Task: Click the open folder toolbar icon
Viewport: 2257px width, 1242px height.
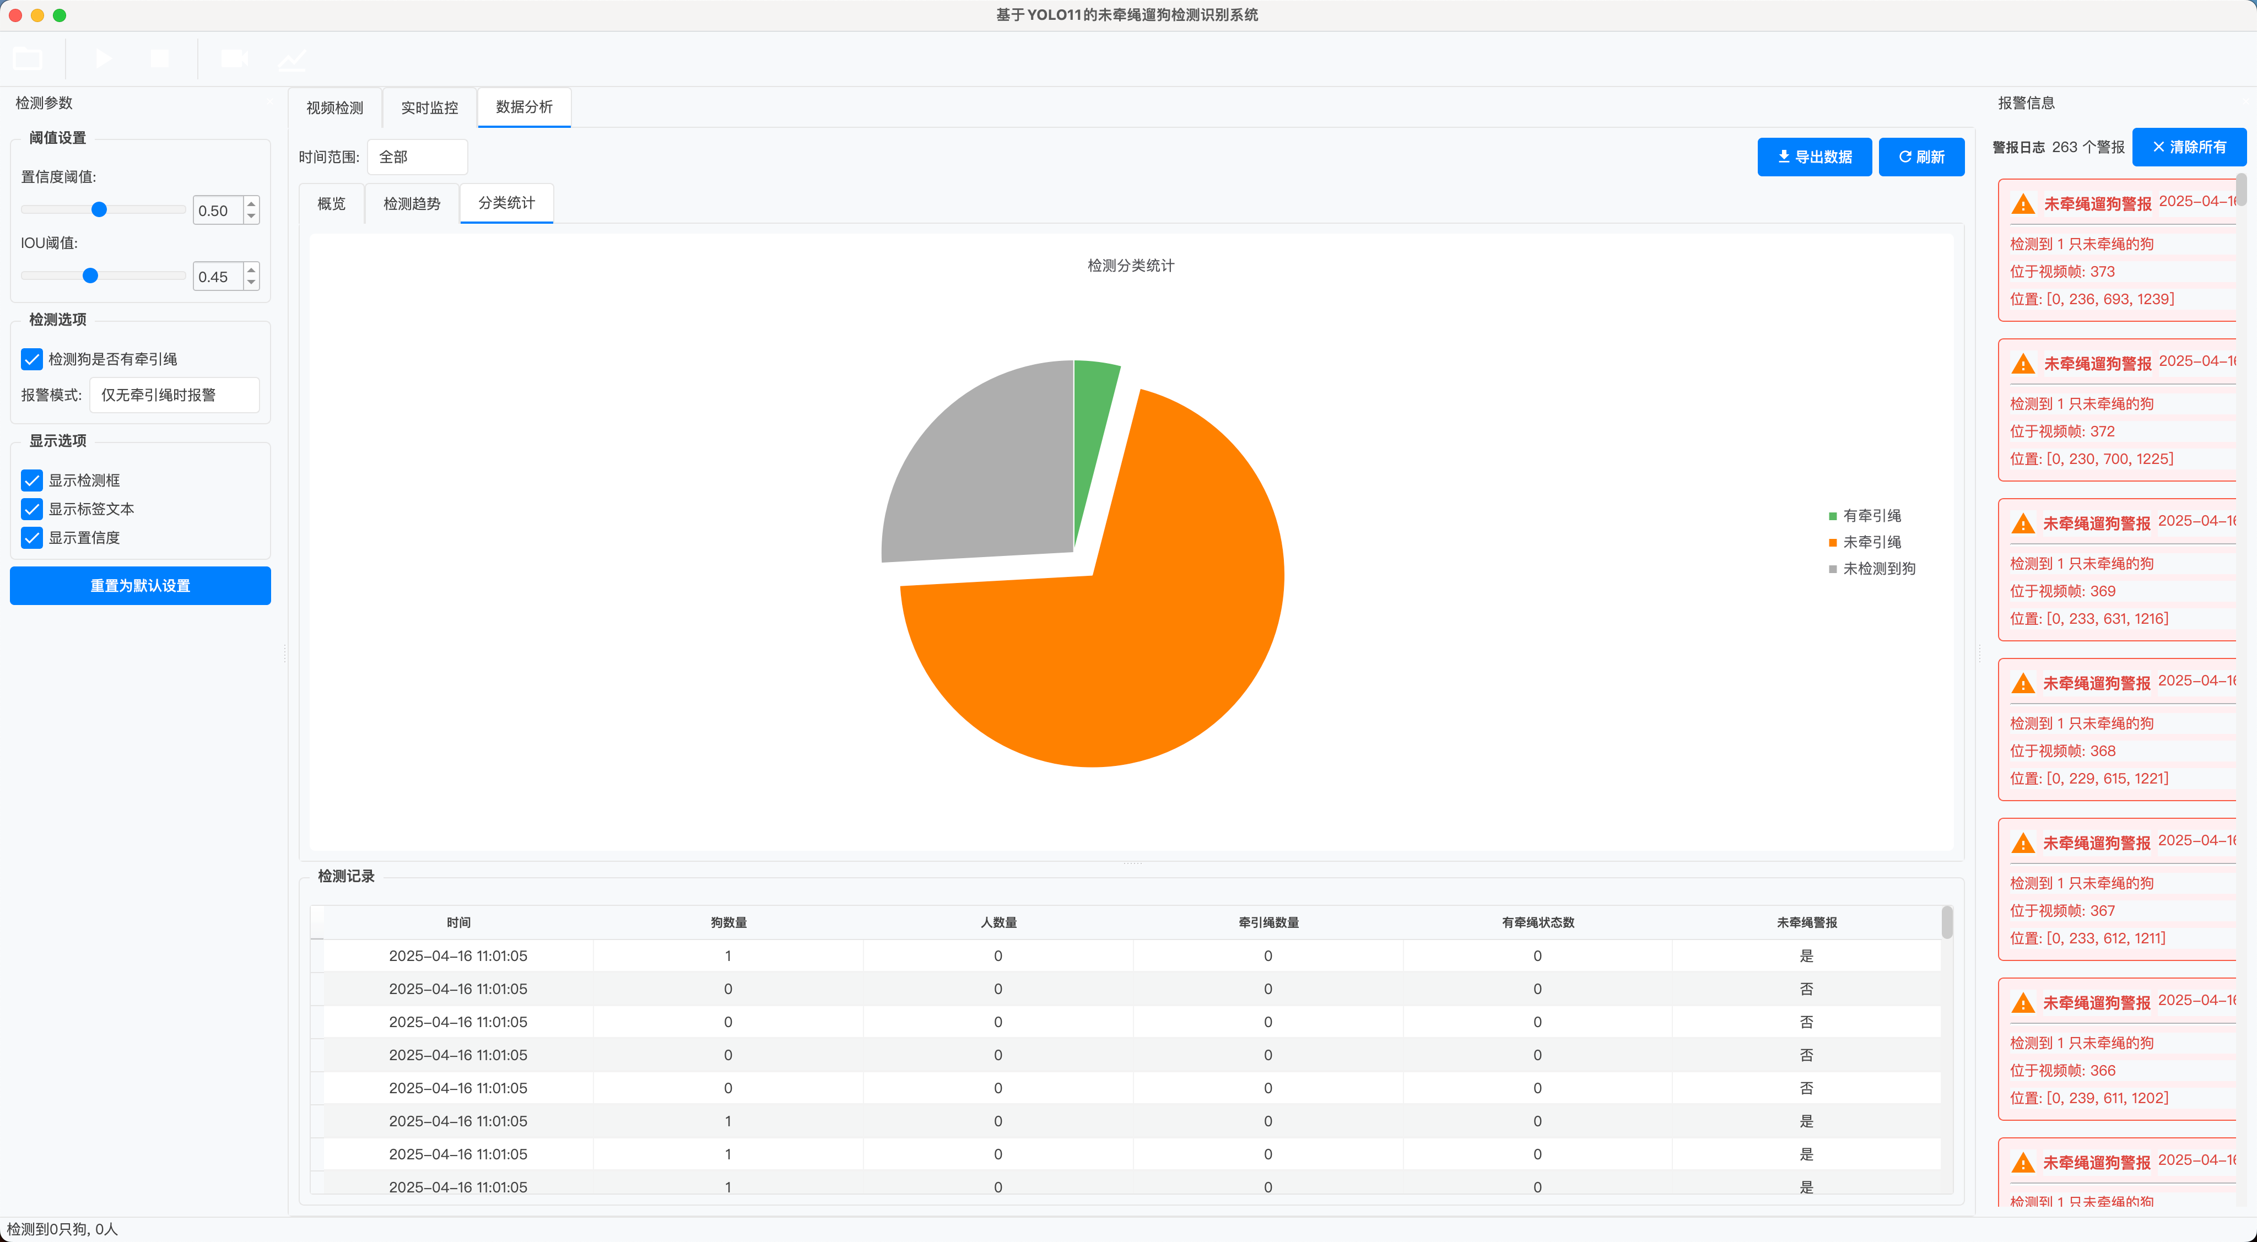Action: pyautogui.click(x=27, y=59)
